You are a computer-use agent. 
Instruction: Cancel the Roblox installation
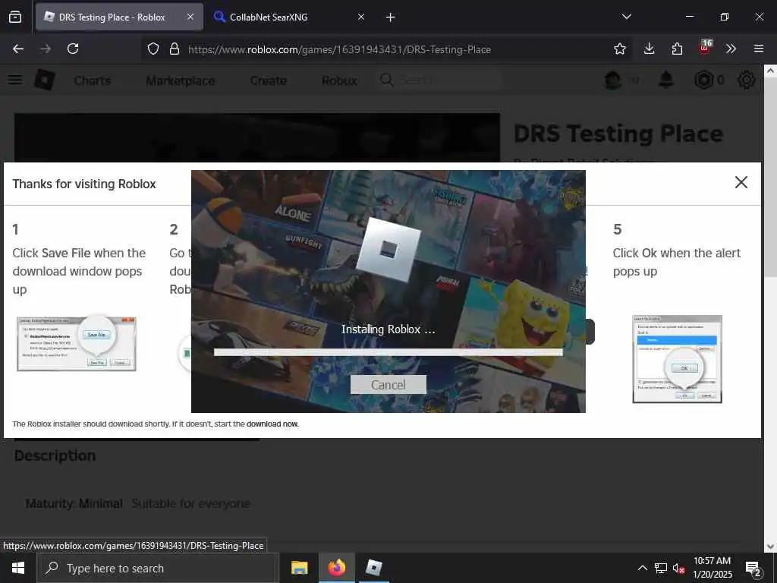pos(388,385)
